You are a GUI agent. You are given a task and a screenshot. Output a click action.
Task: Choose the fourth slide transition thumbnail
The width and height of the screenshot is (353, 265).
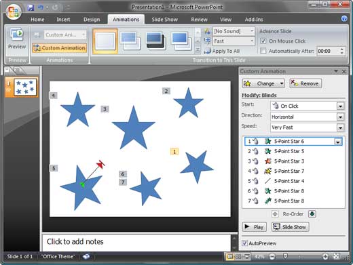[181, 41]
